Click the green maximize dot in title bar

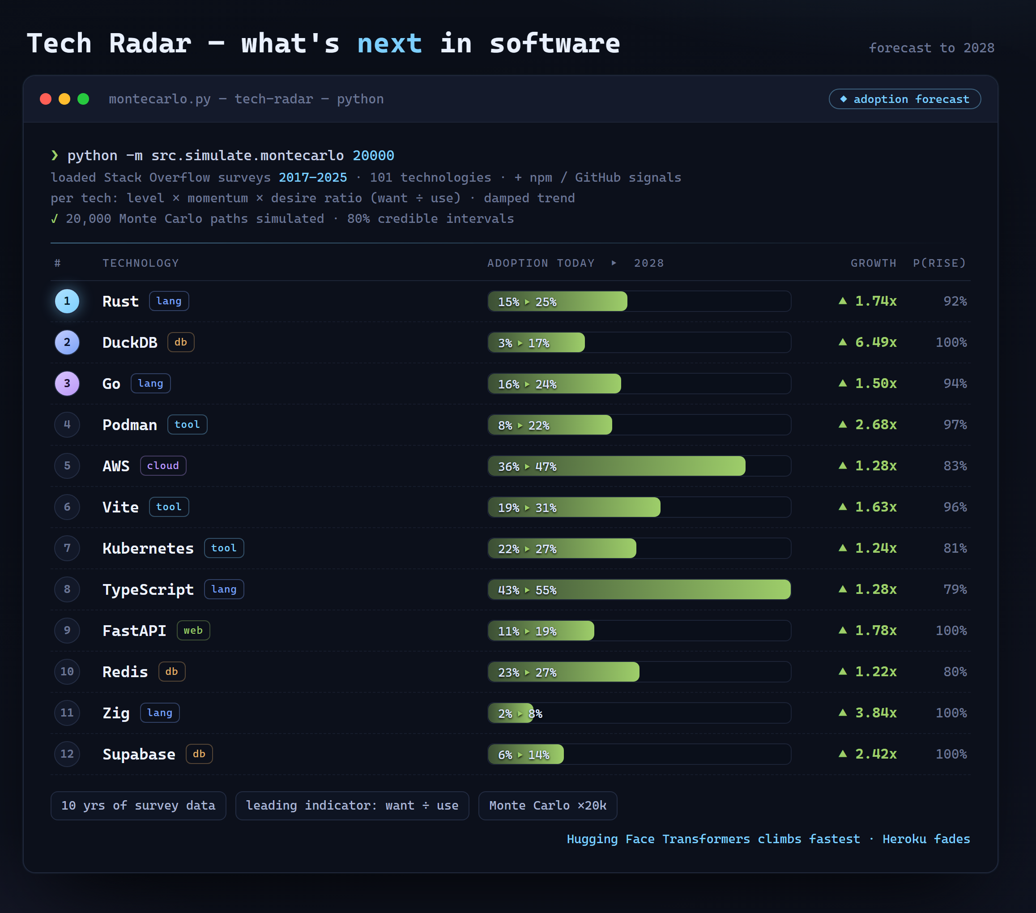coord(83,99)
